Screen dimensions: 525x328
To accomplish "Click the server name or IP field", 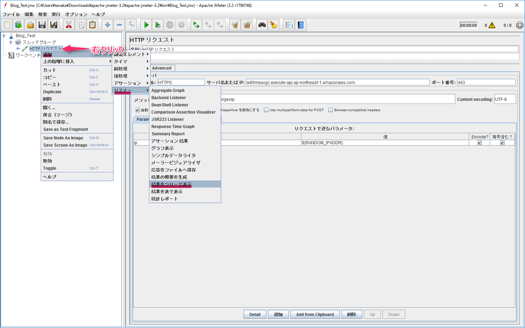I will tap(337, 83).
